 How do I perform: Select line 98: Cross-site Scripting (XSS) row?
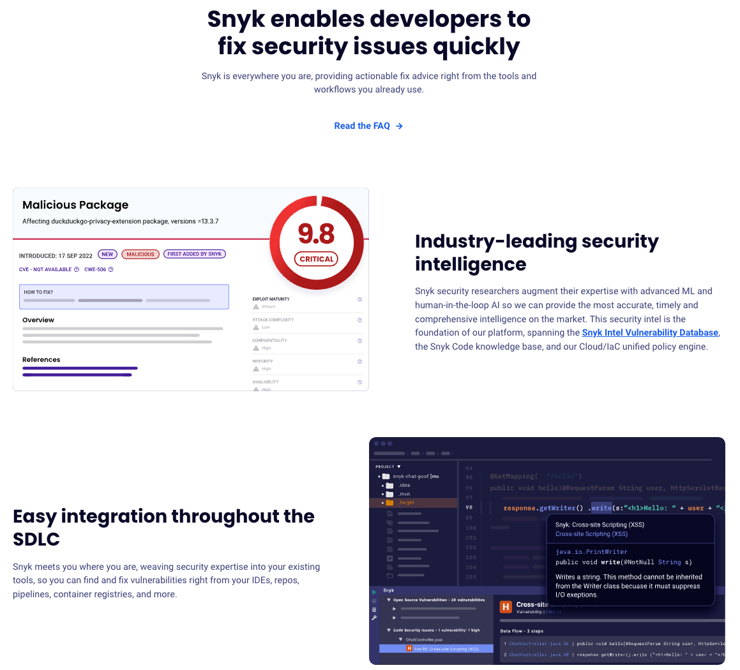(437, 649)
